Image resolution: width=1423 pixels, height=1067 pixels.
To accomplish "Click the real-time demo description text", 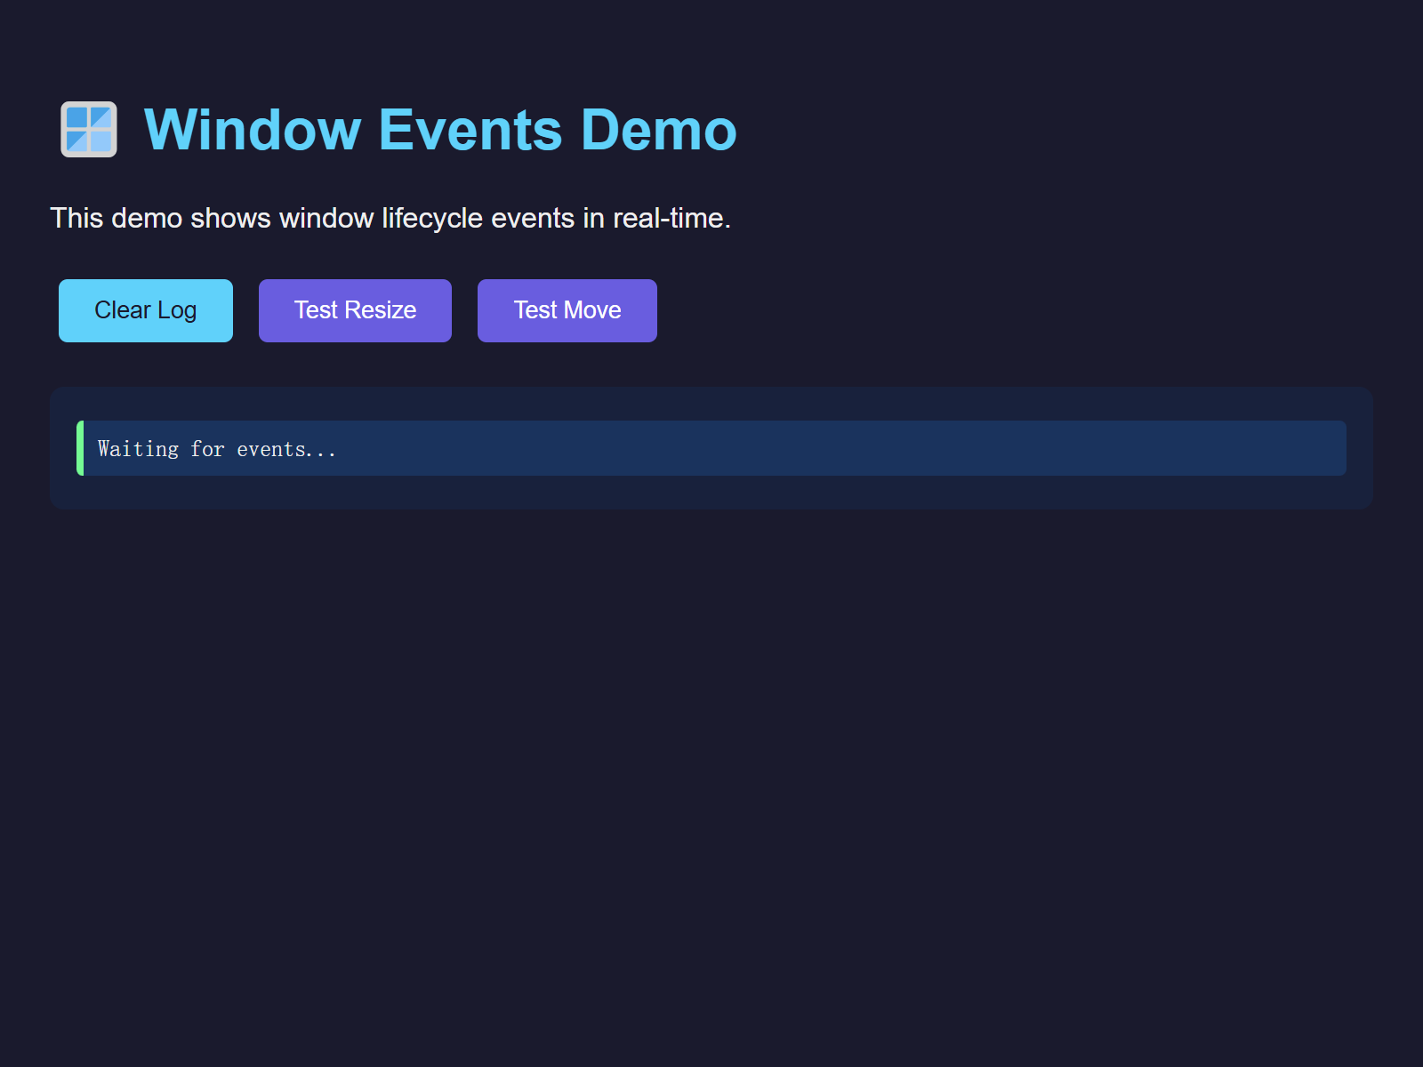I will tap(391, 218).
